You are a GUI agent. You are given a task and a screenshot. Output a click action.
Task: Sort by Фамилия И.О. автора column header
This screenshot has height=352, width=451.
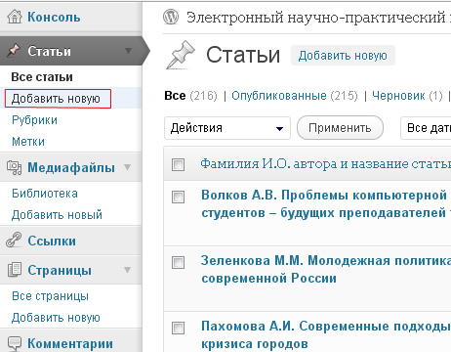coord(325,163)
